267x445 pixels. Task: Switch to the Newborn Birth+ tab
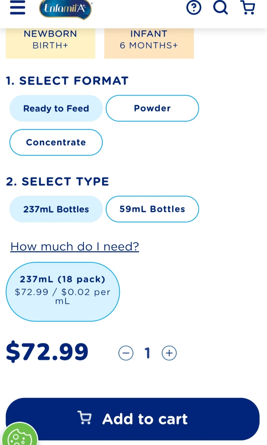click(x=50, y=40)
